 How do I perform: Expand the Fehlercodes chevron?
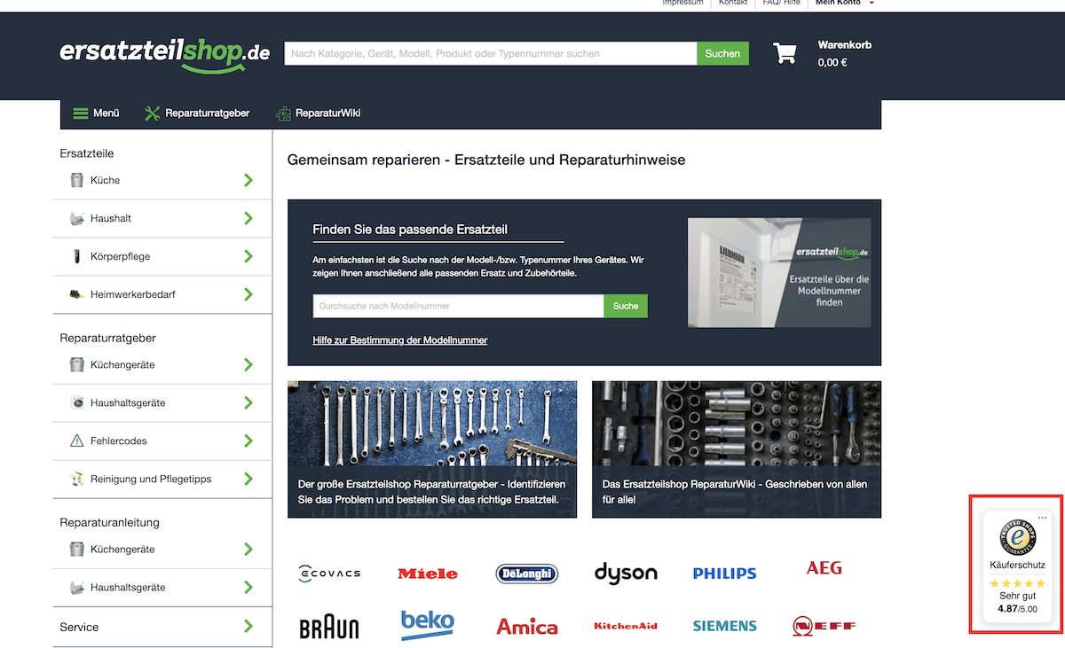[x=248, y=441]
